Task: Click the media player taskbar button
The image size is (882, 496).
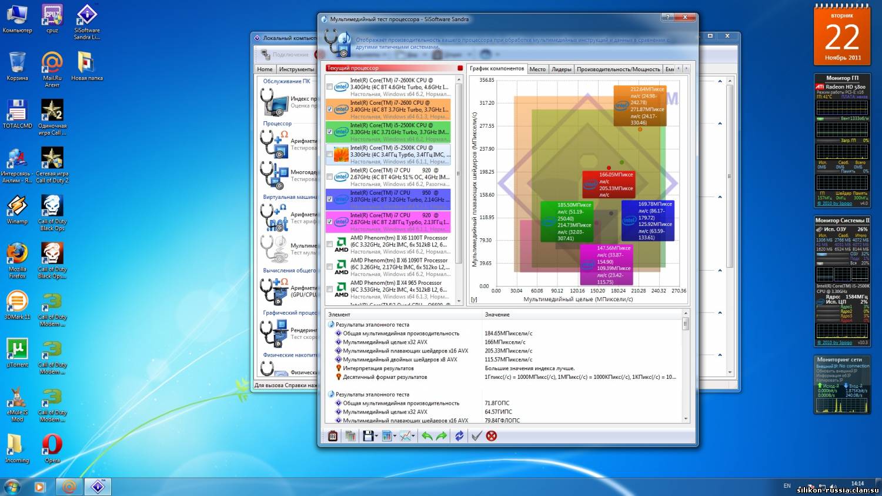Action: click(39, 487)
